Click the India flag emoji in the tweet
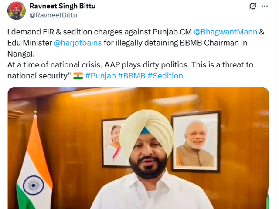Image resolution: width=279 pixels, height=209 pixels. (x=78, y=76)
